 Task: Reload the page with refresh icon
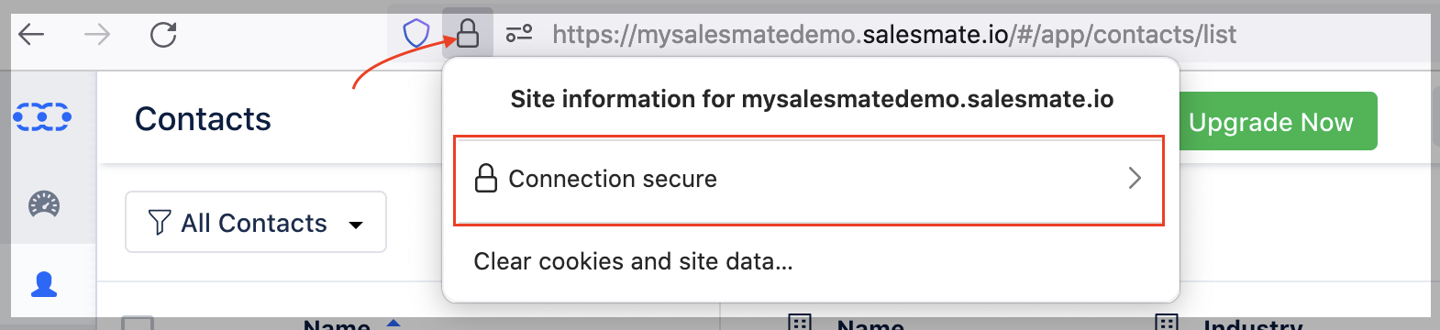click(x=163, y=35)
